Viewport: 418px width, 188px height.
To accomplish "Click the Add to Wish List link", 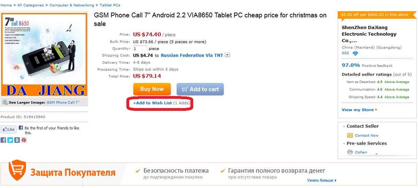I will (x=153, y=103).
